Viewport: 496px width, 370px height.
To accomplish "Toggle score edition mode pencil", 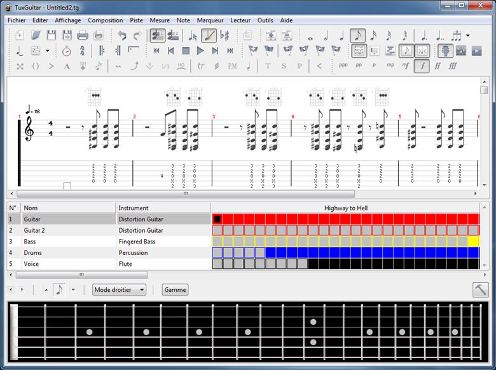I will tap(209, 36).
